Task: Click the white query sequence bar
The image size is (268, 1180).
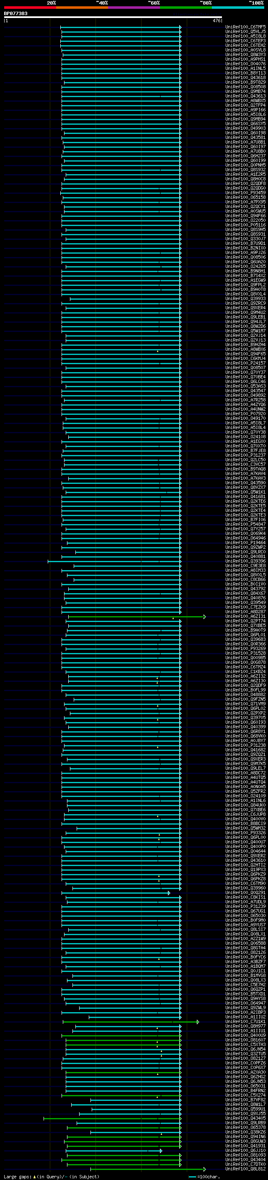Action: (x=113, y=18)
